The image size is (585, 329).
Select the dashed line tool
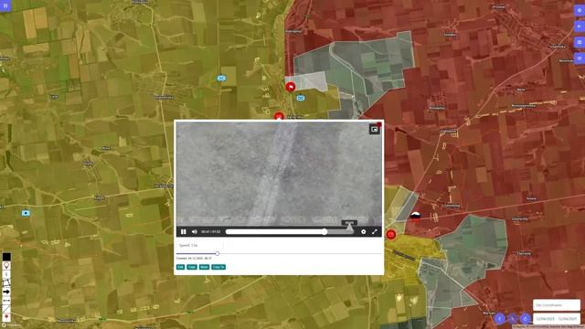coord(6,301)
